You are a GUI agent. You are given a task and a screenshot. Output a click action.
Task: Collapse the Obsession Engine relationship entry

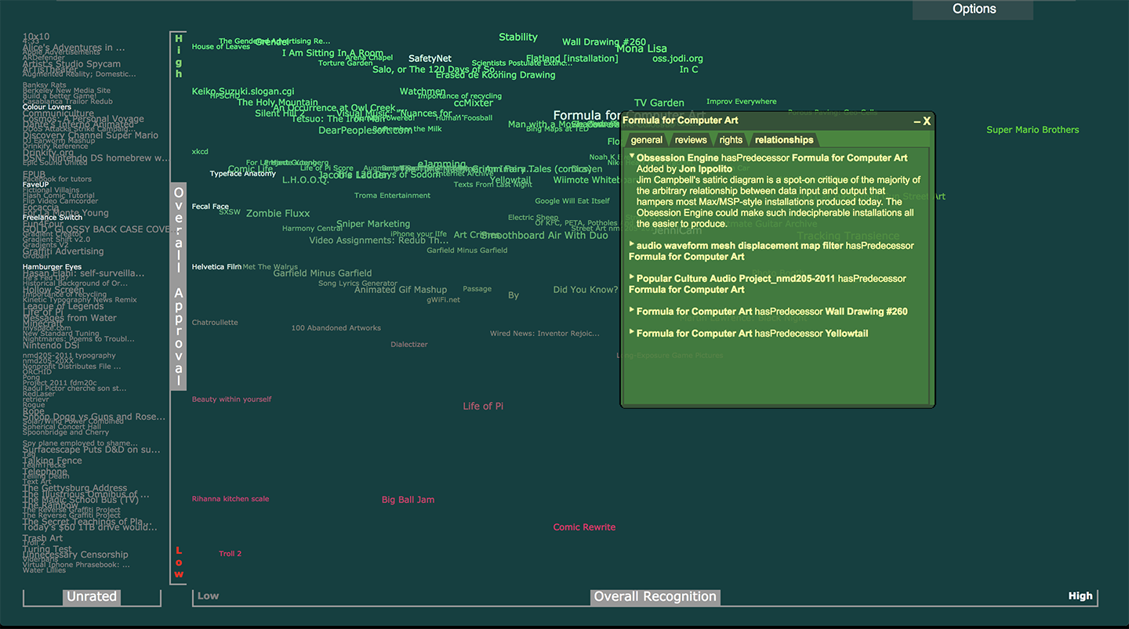point(632,156)
